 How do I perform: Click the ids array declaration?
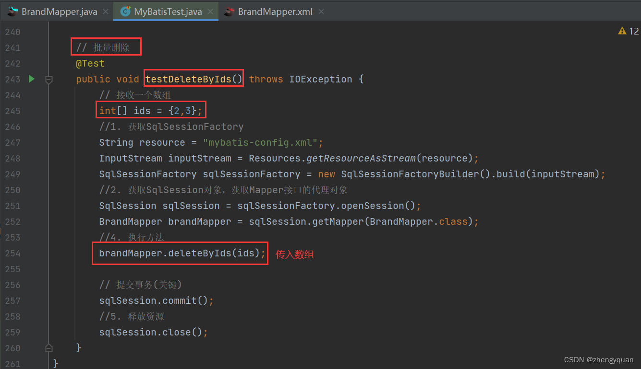coord(150,111)
